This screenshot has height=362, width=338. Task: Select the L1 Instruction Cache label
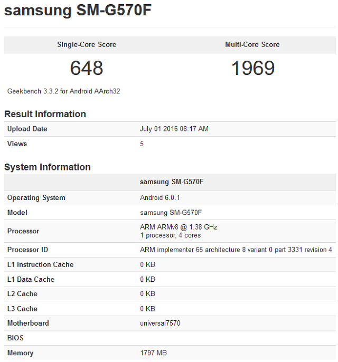click(x=41, y=264)
